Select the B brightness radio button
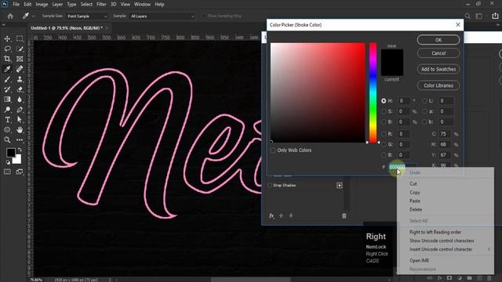 pos(384,122)
